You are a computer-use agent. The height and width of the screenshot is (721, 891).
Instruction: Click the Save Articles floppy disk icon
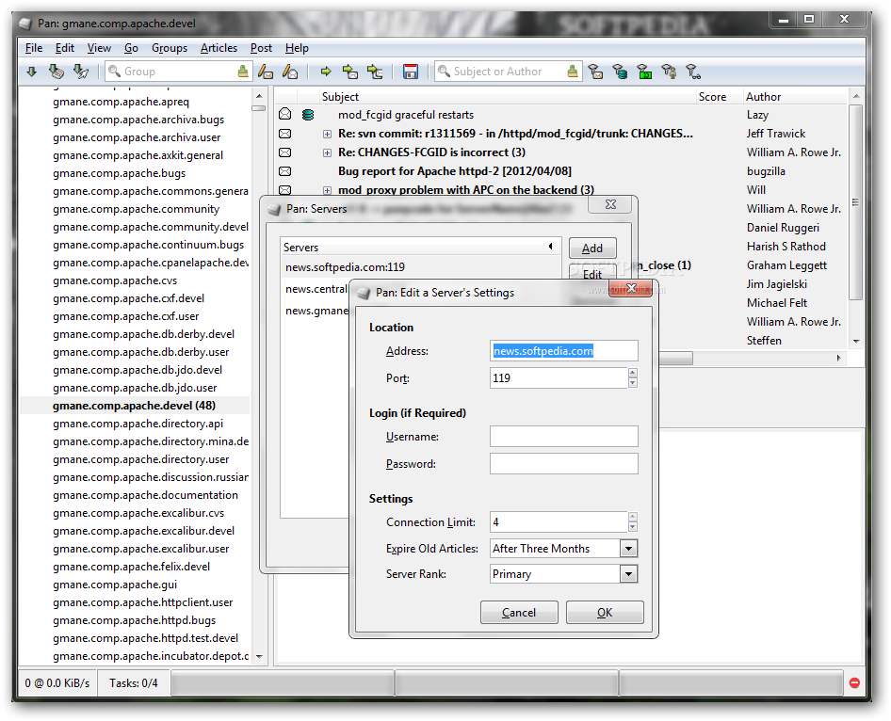411,72
